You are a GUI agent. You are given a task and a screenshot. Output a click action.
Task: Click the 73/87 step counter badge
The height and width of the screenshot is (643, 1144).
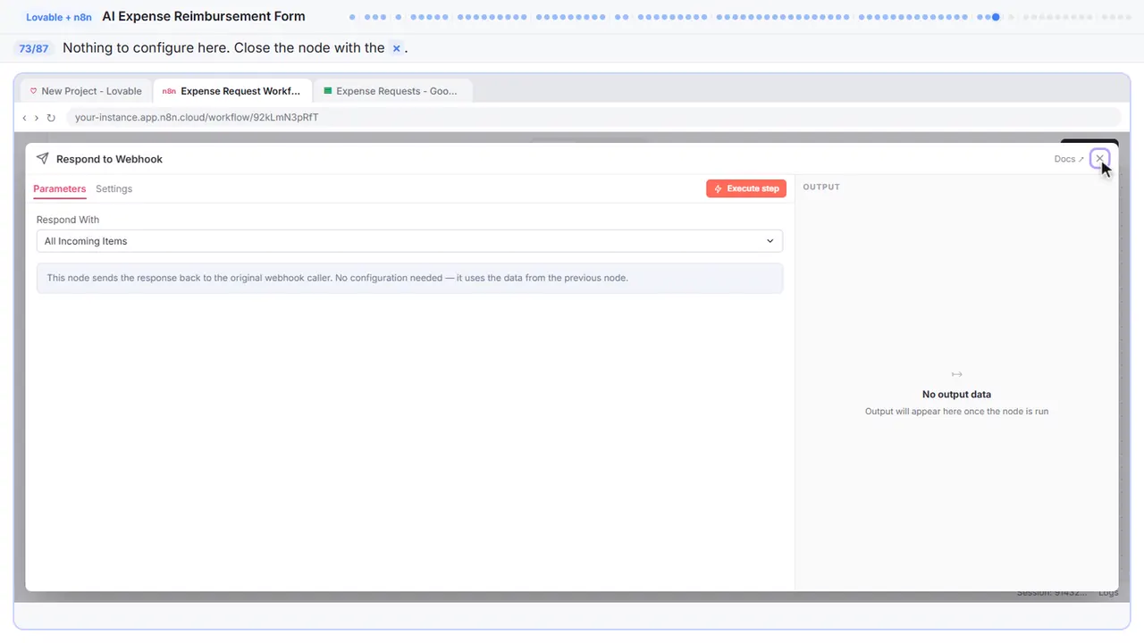[x=34, y=48]
